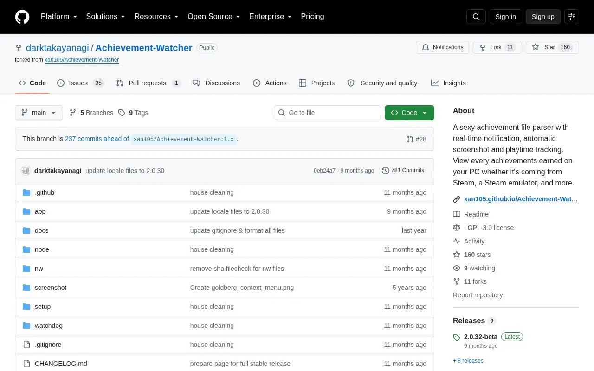Open the green Code dropdown button
Screen dimensions: 594x371
pos(409,113)
